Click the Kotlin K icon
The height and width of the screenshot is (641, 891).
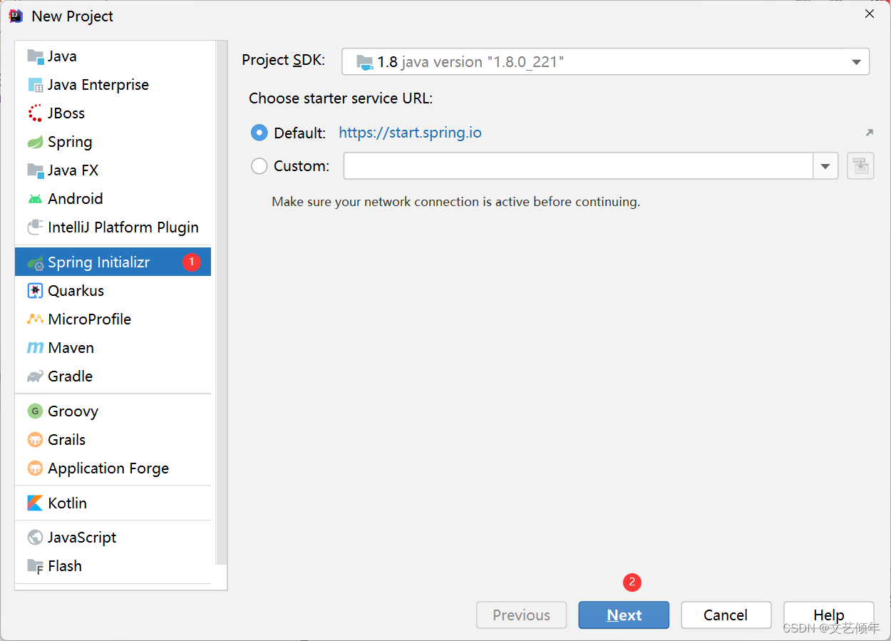[x=35, y=503]
